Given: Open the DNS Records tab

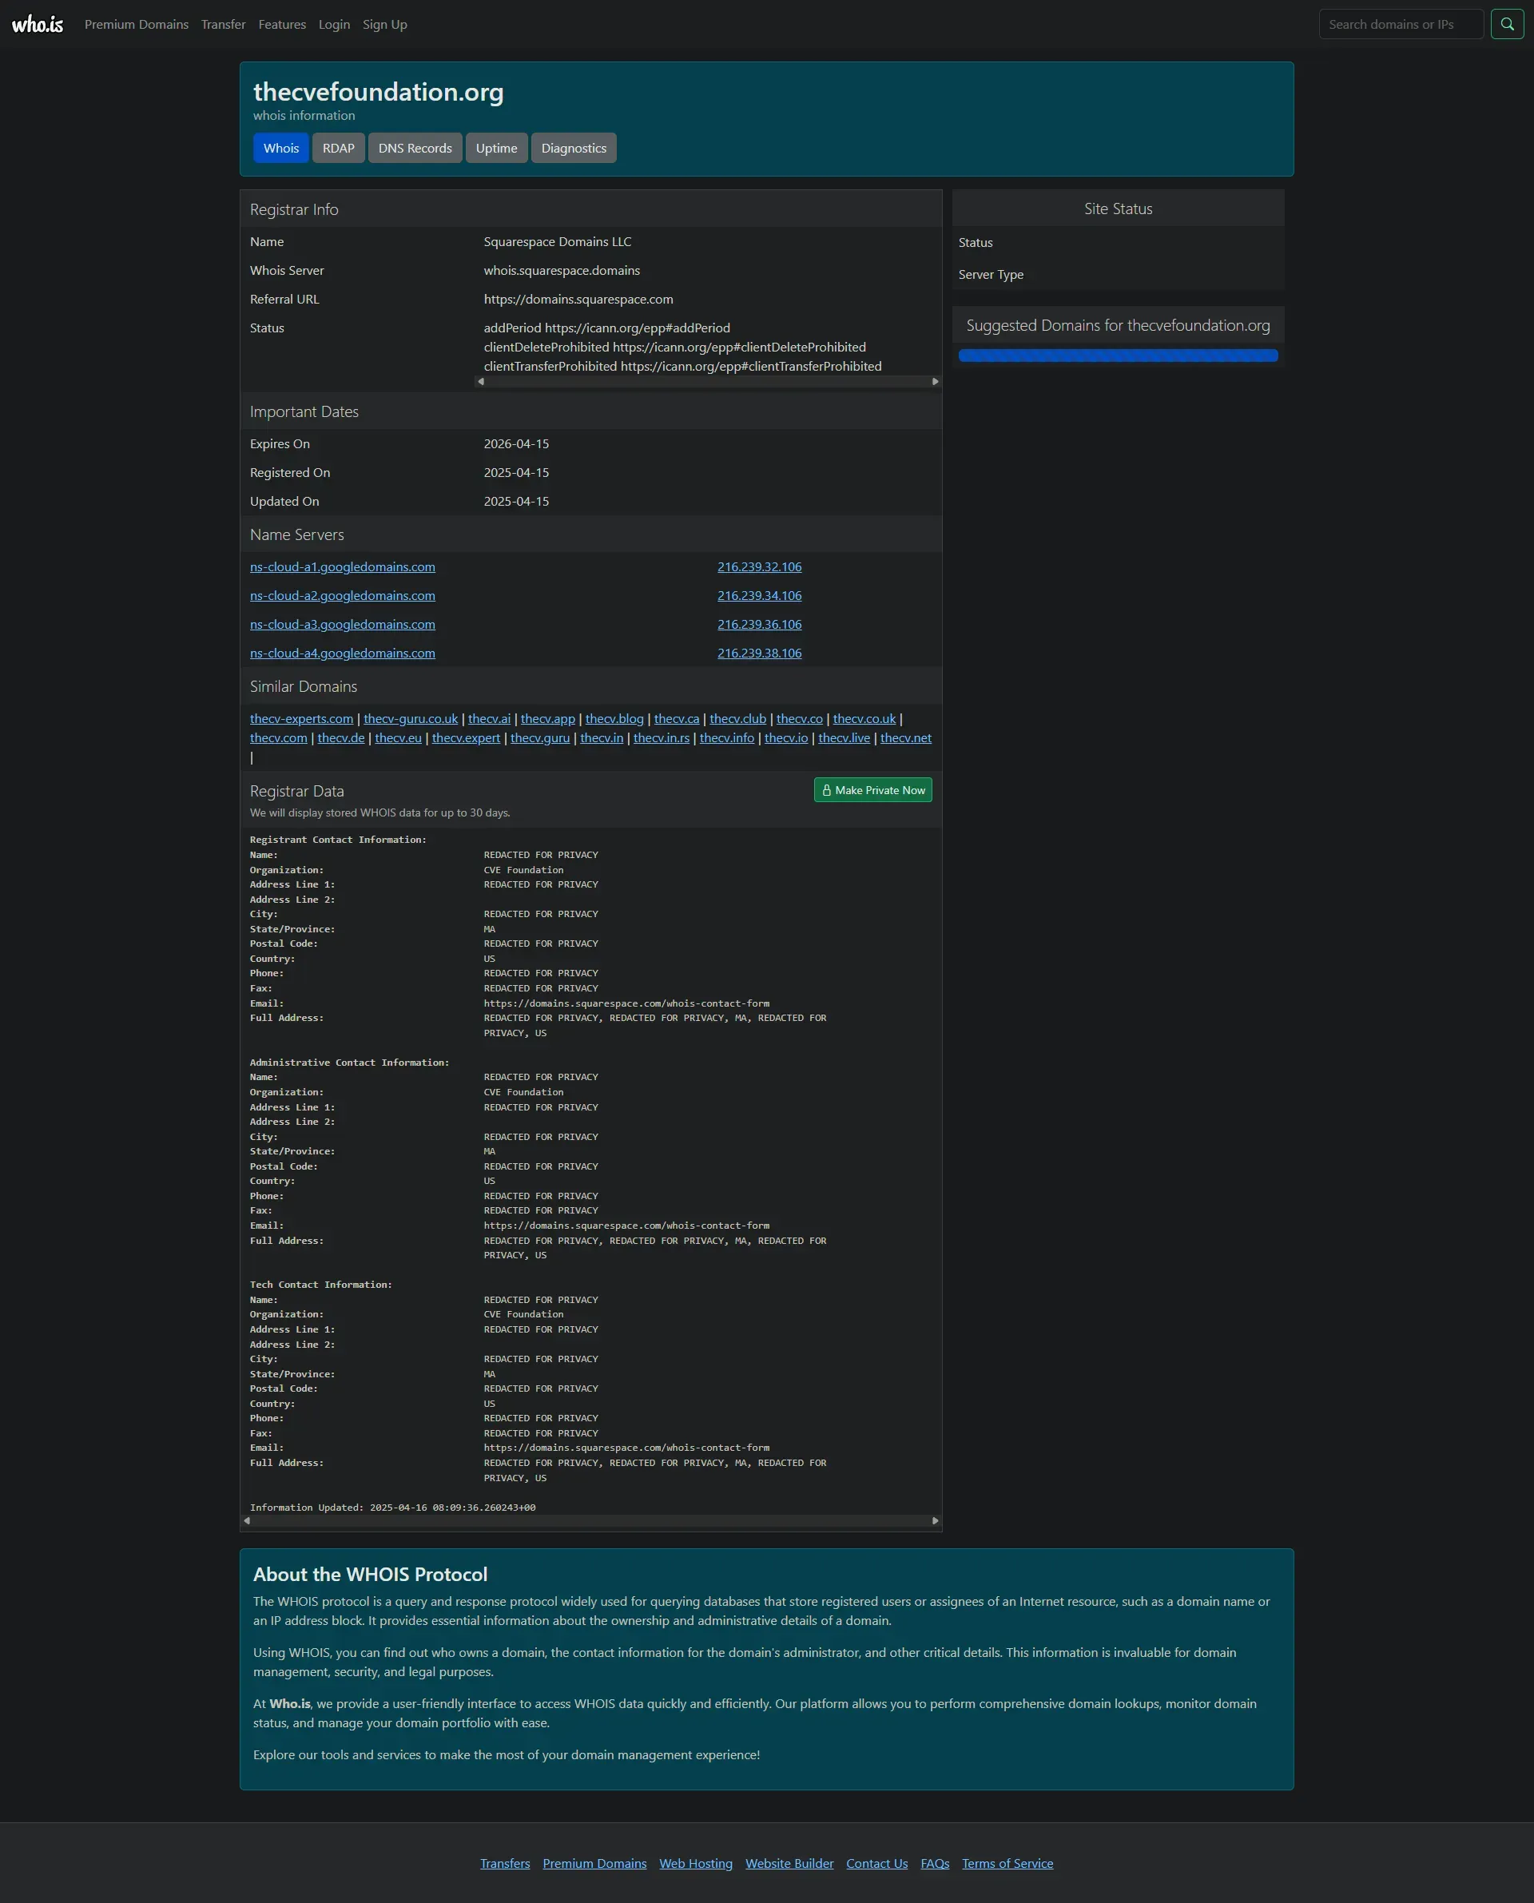Looking at the screenshot, I should point(415,149).
